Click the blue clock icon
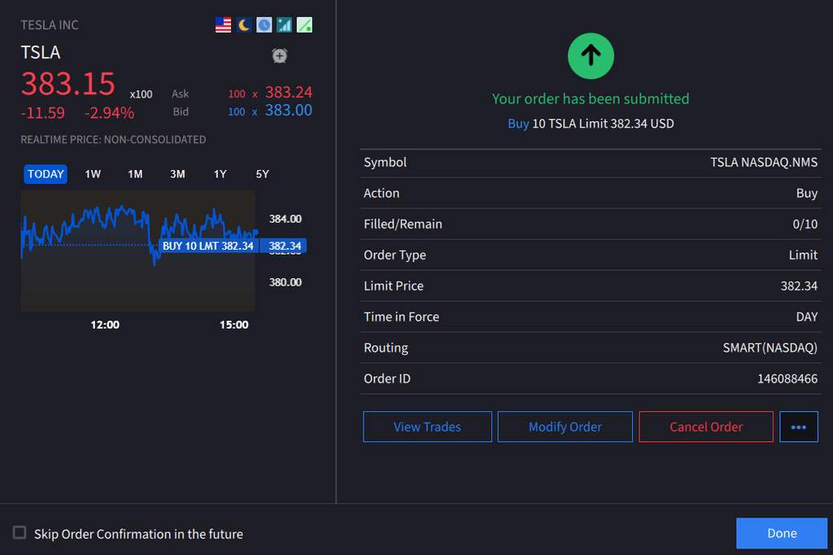Viewport: 833px width, 555px height. (264, 25)
